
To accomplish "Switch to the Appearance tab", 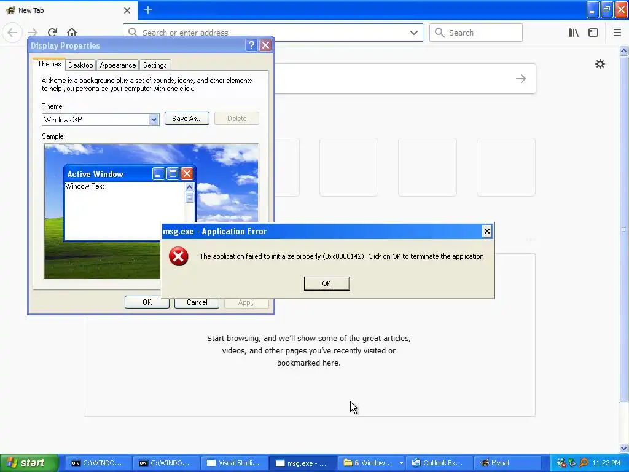I will pos(117,65).
